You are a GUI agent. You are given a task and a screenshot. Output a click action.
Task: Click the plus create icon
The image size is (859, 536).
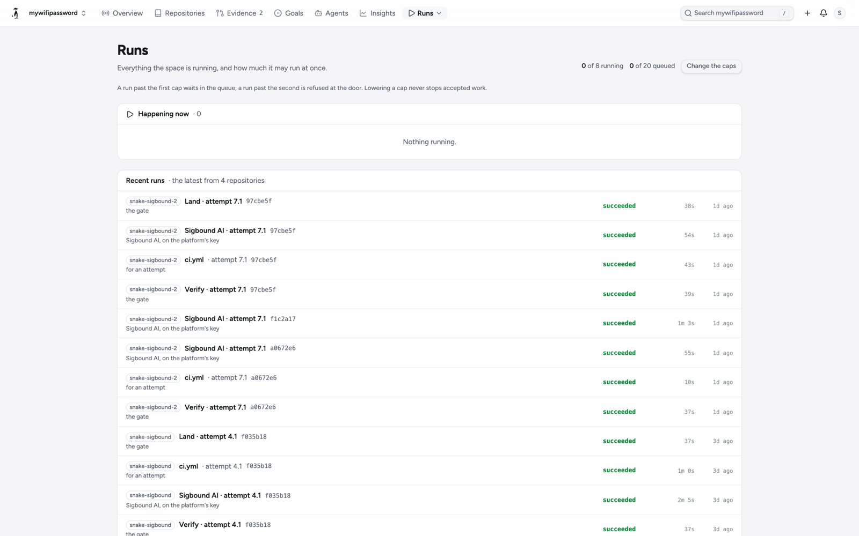point(807,13)
